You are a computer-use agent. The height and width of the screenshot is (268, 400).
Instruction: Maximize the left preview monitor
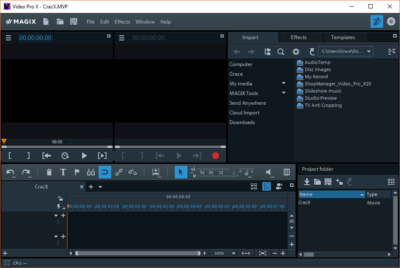tap(109, 36)
